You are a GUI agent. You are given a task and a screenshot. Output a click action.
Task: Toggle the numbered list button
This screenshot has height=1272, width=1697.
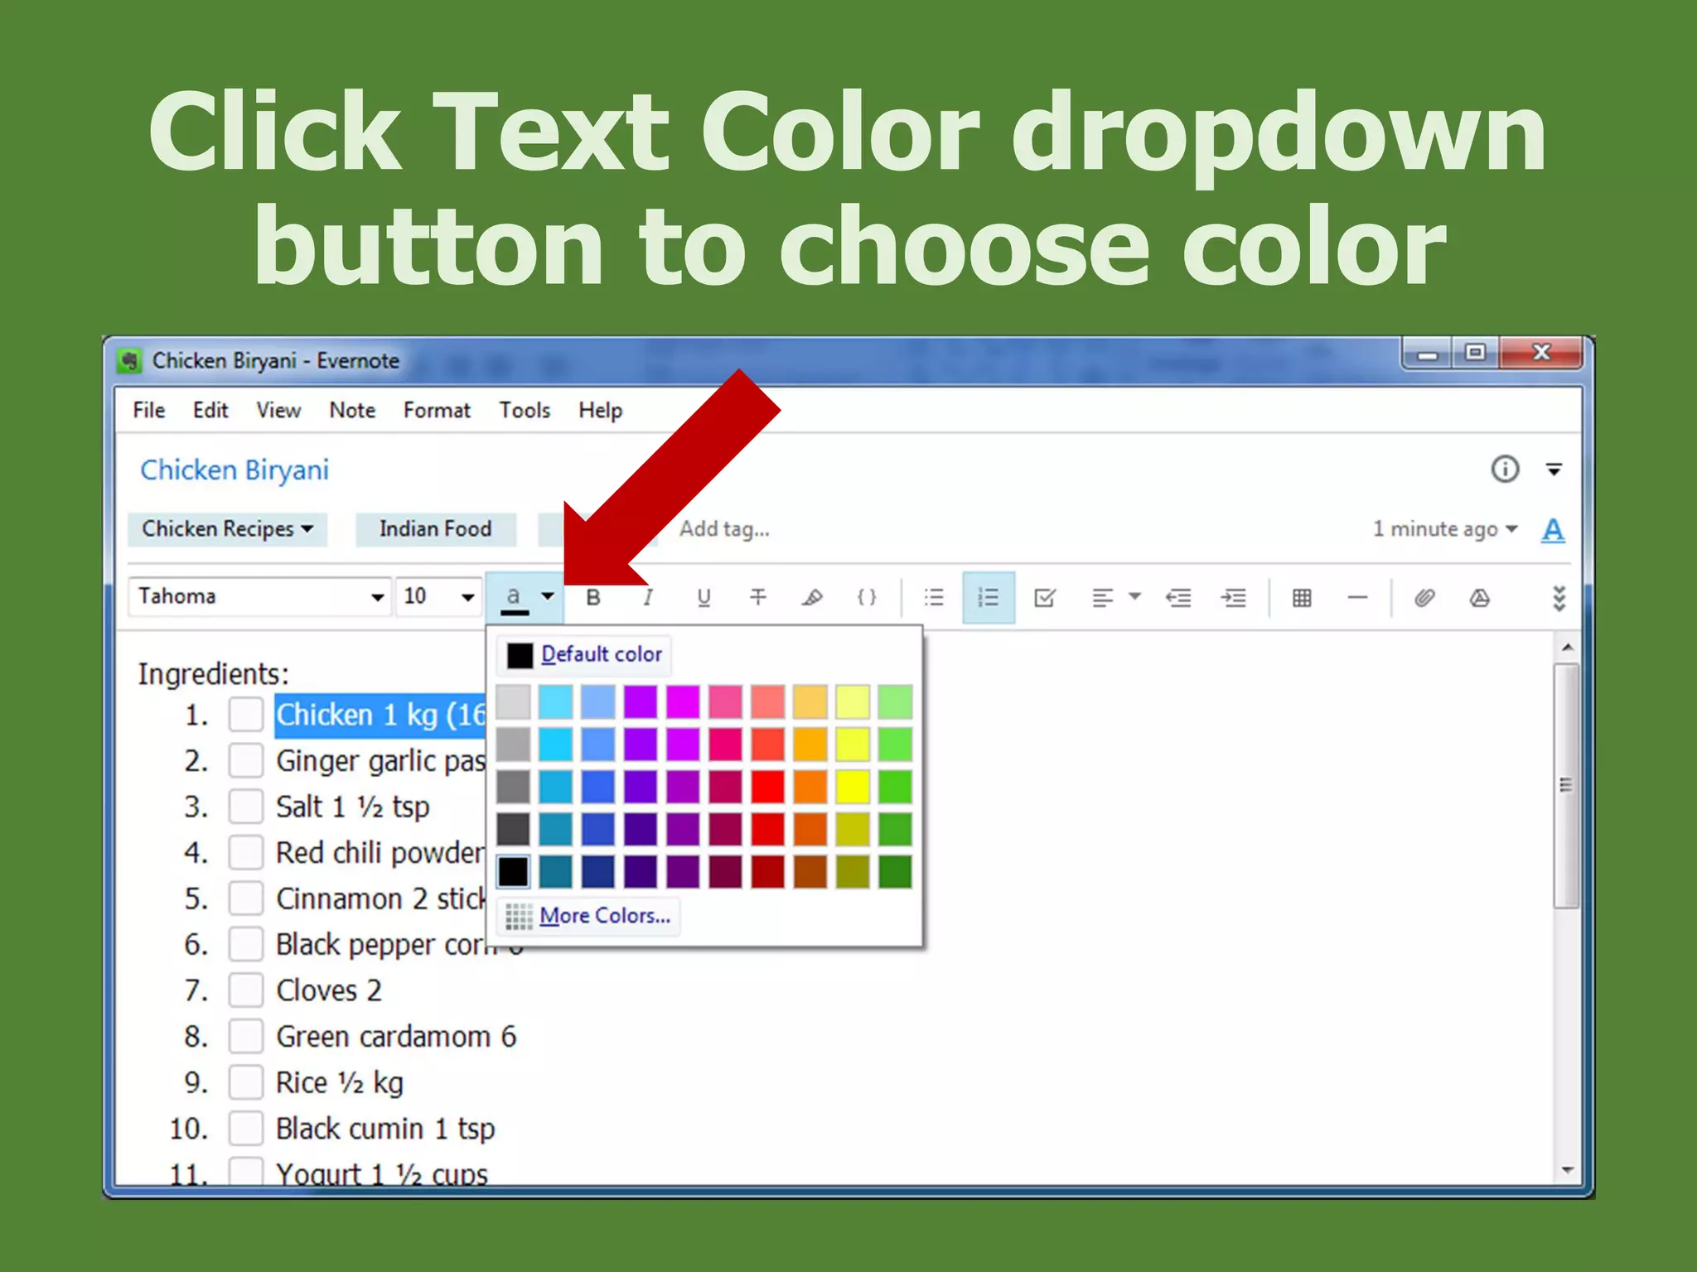pos(989,597)
